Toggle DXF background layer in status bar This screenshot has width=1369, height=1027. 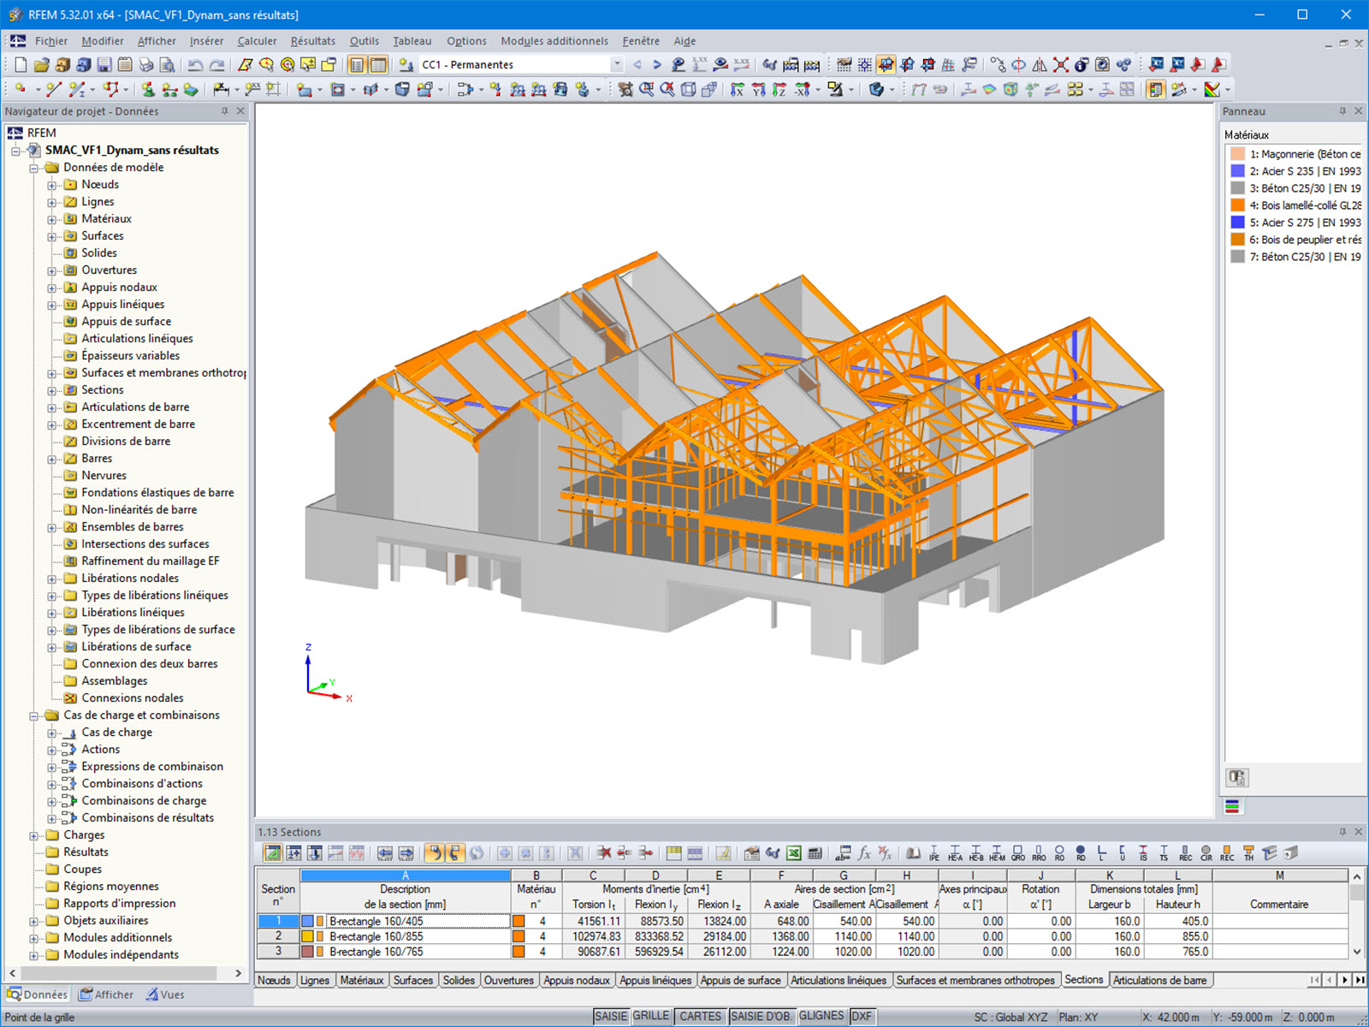(862, 1017)
